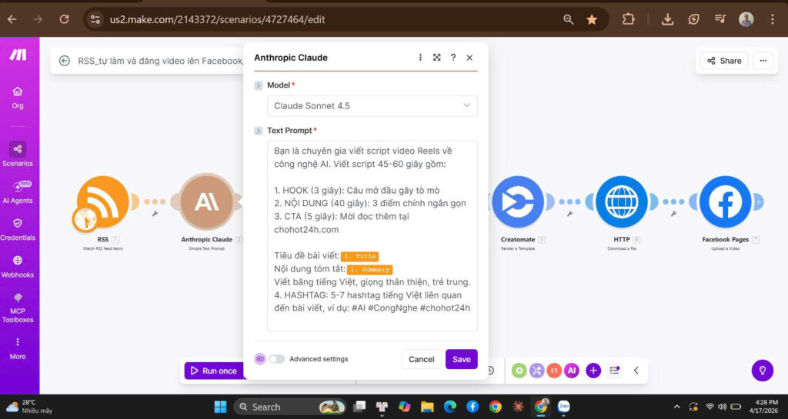Expand the Model field chevron
Image resolution: width=788 pixels, height=419 pixels.
tap(259, 85)
